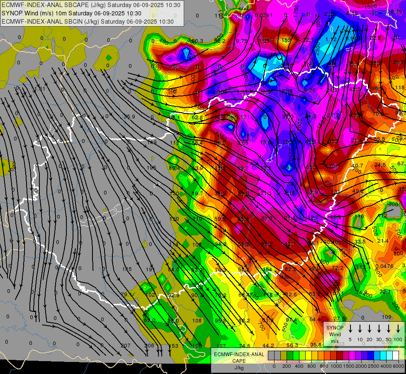Viewport: 406px width, 374px height.
Task: Pick the magenta CAPE legend swatch
Action: (x=352, y=355)
